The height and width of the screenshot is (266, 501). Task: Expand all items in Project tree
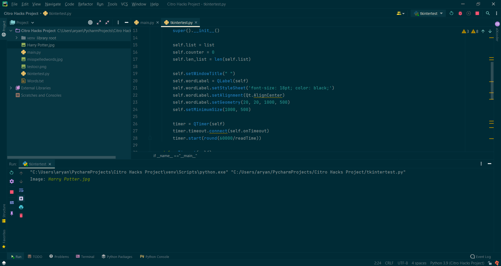[x=99, y=22]
